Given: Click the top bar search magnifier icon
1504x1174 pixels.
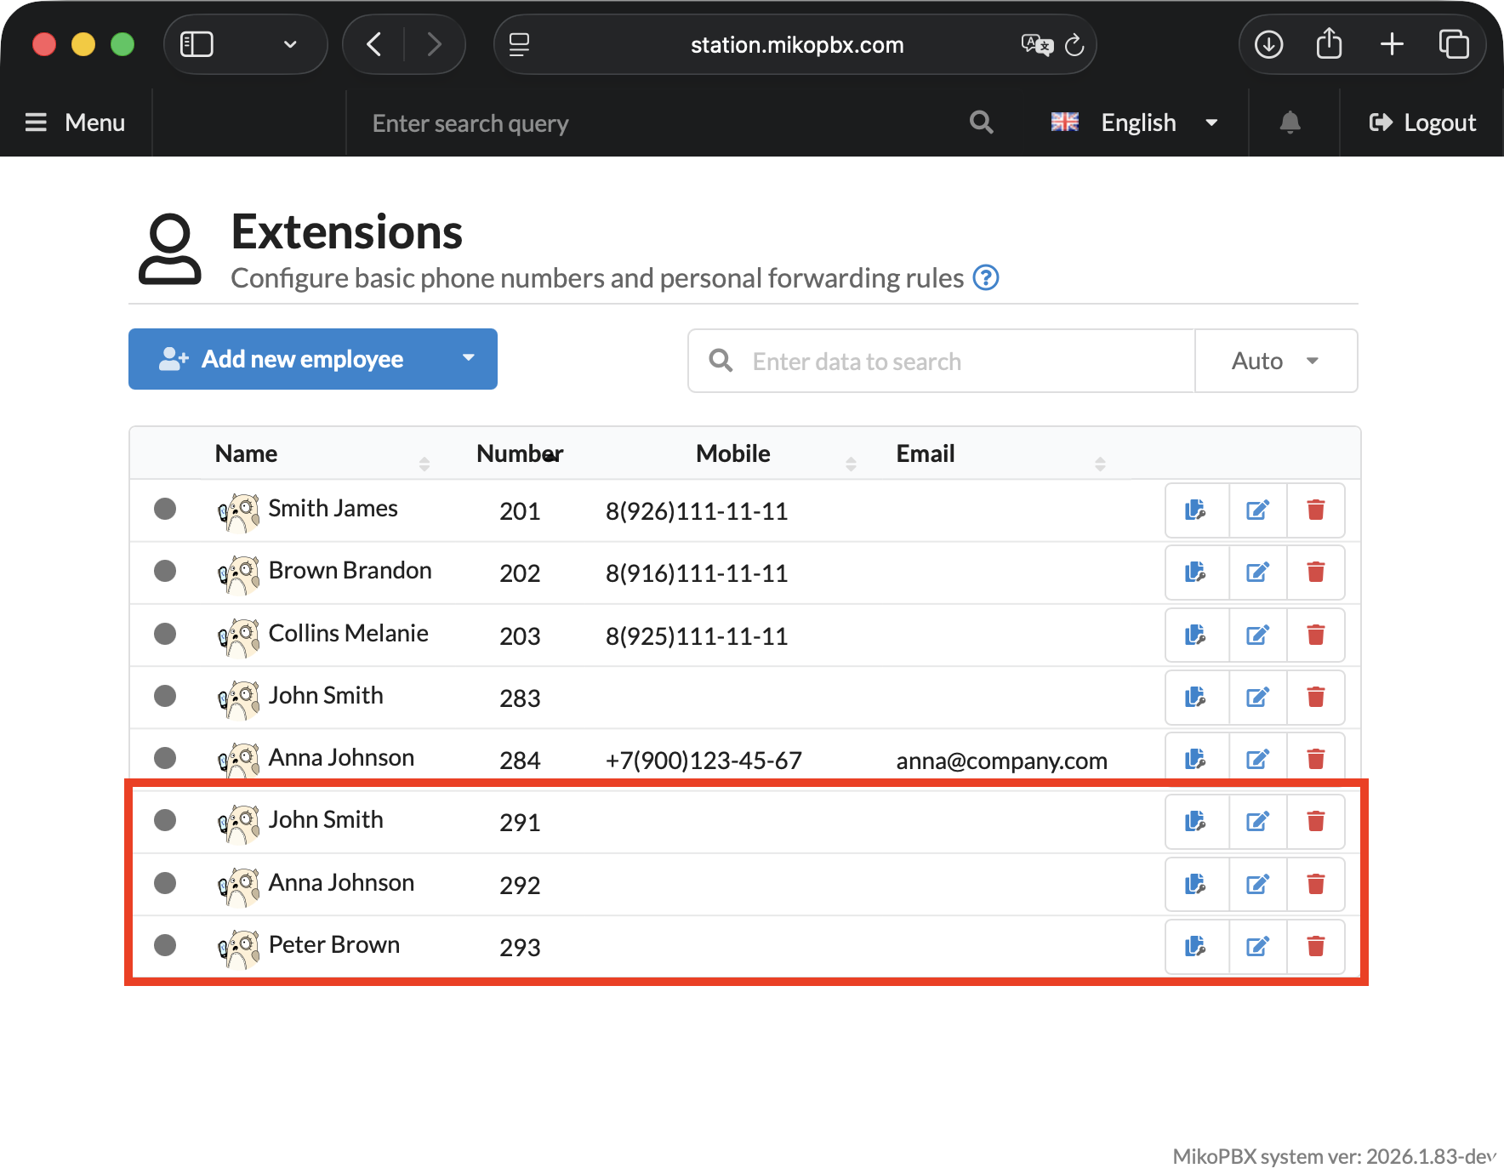Looking at the screenshot, I should tap(981, 123).
